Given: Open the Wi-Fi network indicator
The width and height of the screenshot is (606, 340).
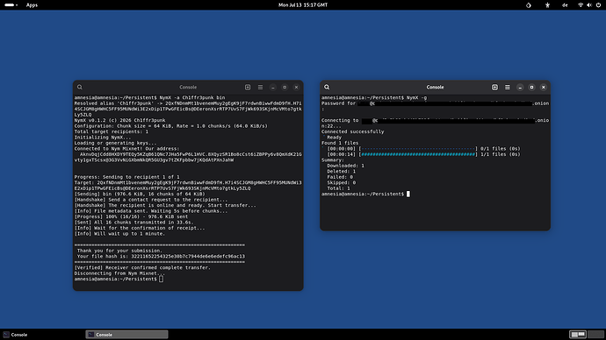Looking at the screenshot, I should pos(581,5).
